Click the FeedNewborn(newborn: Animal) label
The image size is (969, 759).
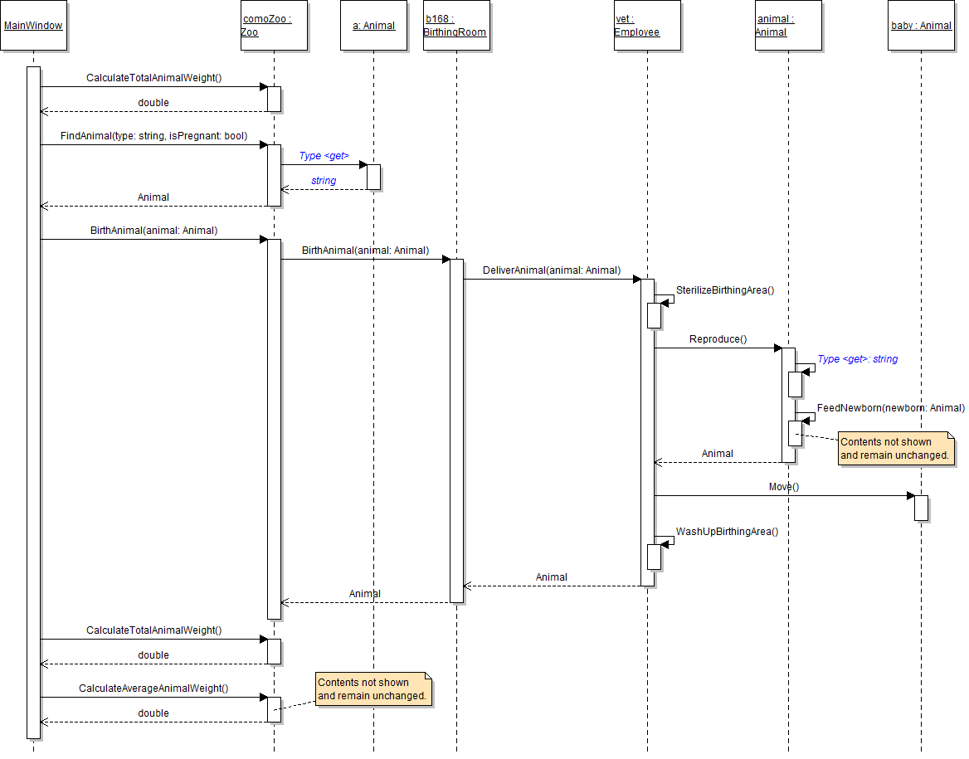[x=890, y=408]
